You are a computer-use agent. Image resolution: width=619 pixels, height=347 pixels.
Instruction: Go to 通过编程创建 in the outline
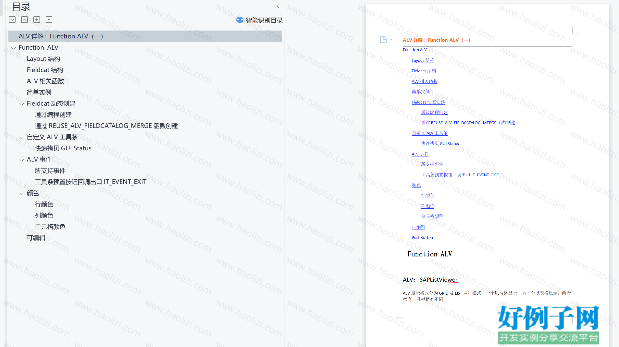coord(53,114)
